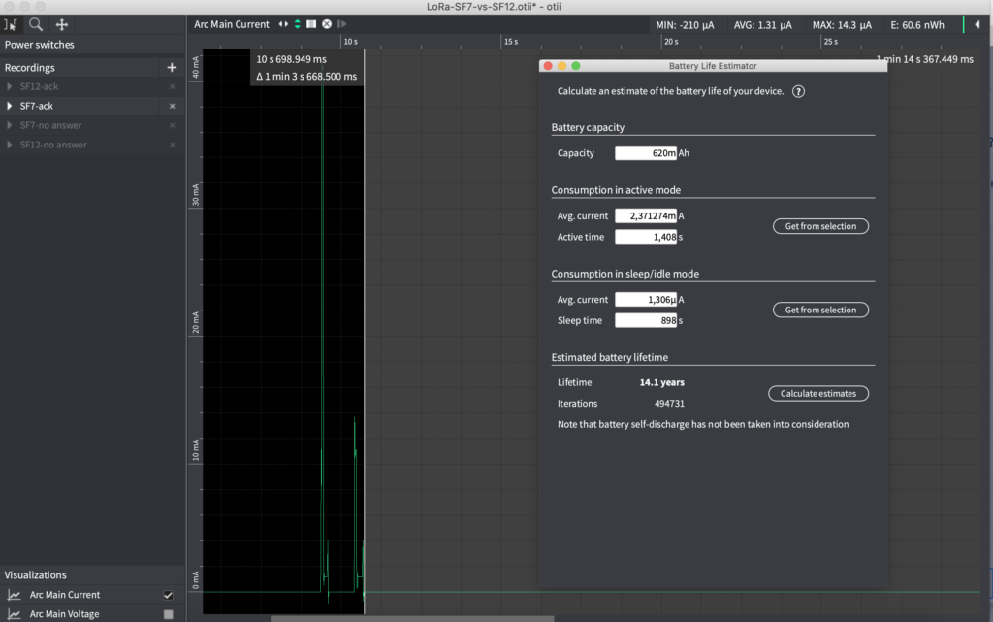The height and width of the screenshot is (622, 993).
Task: Click the 494731 iterations value
Action: pos(669,404)
